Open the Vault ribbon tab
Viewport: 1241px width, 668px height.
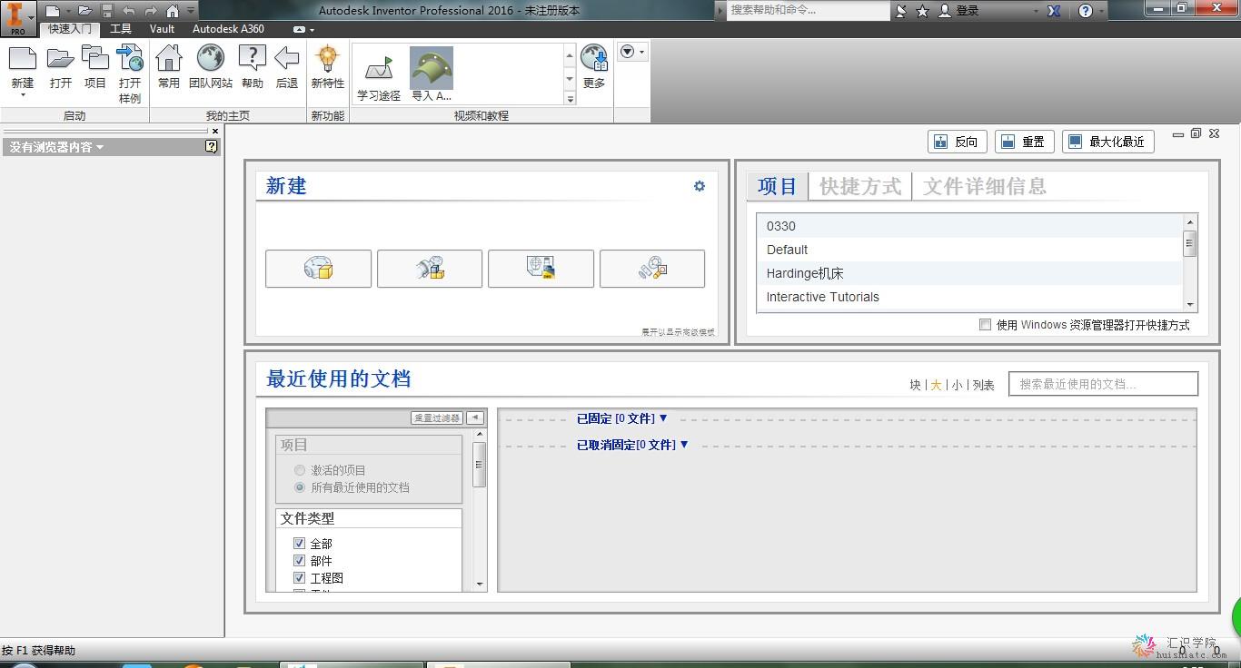[x=163, y=29]
